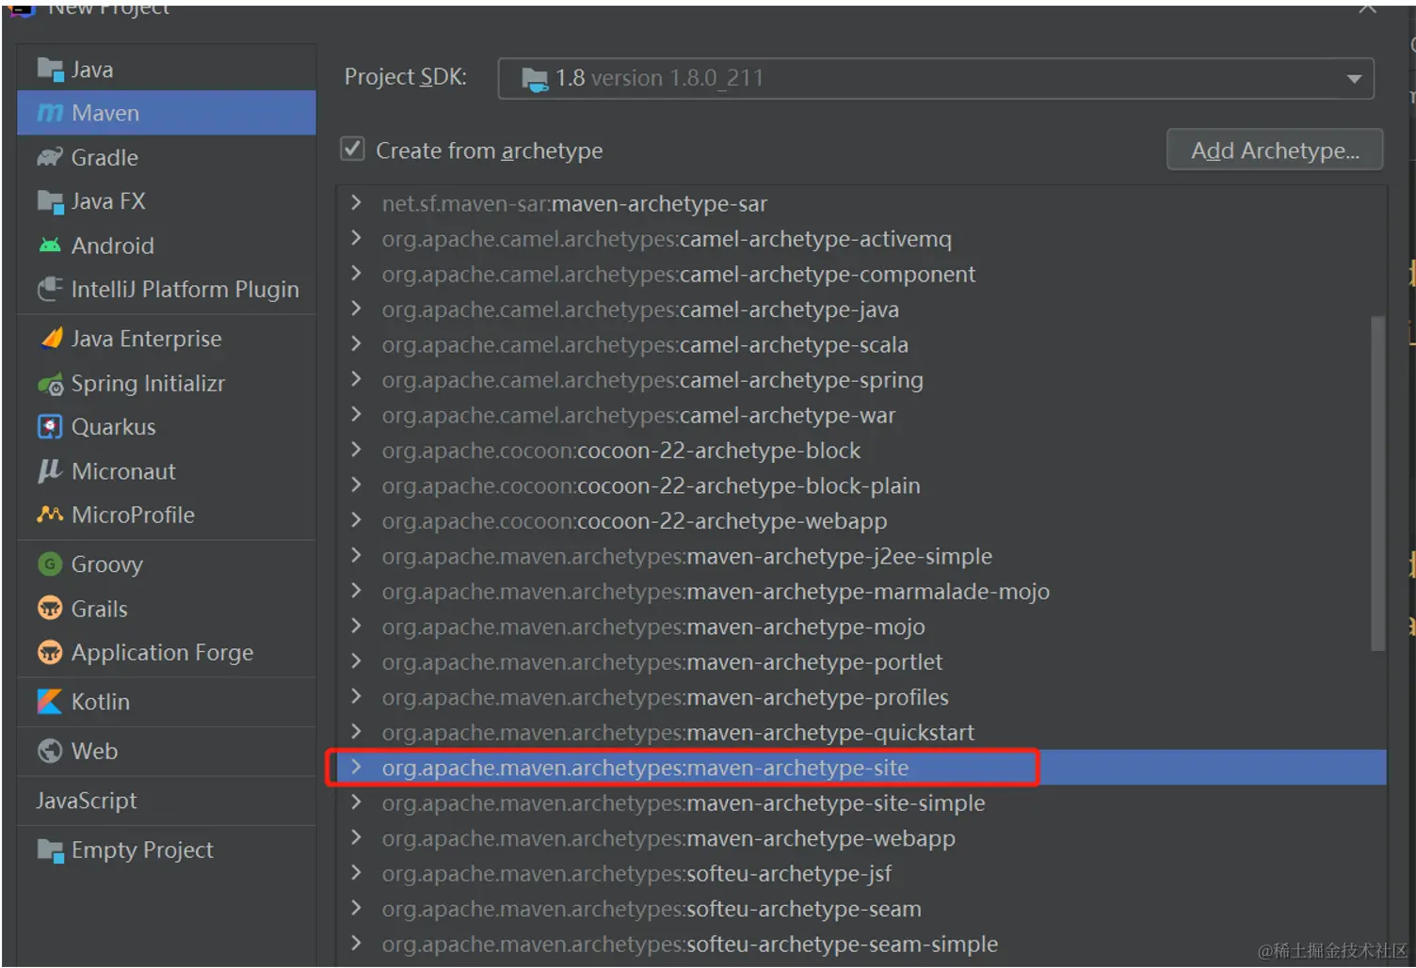
Task: Close the New Project dialog
Action: coord(1367,8)
